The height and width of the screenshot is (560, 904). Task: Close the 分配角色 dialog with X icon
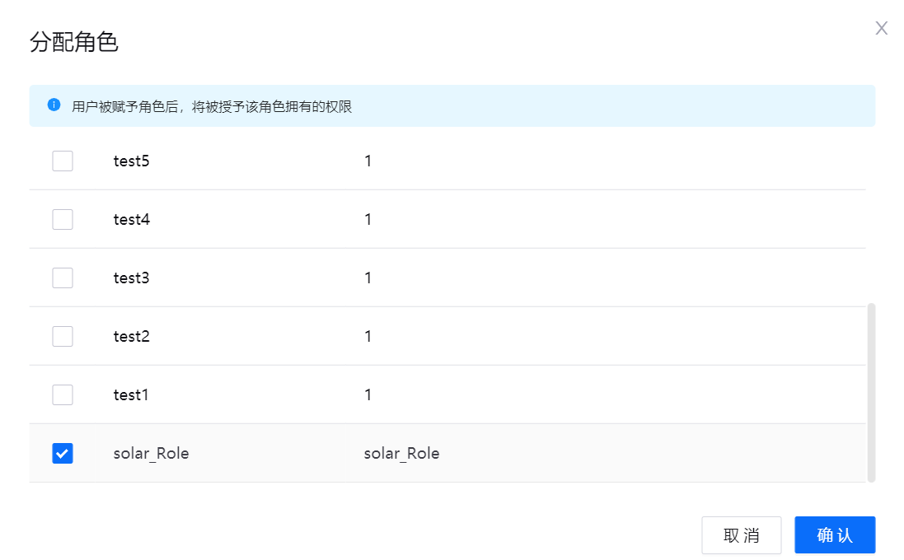coord(881,29)
